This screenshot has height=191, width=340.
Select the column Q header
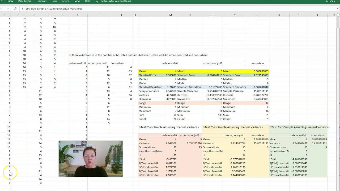click(x=257, y=15)
